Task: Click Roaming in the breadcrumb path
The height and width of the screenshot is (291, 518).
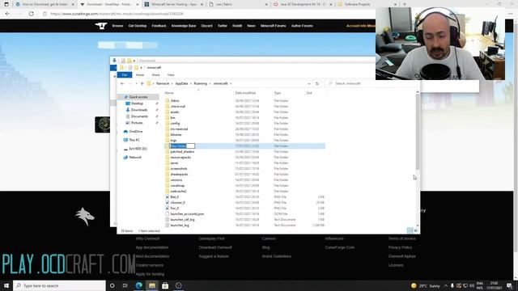Action: point(200,83)
